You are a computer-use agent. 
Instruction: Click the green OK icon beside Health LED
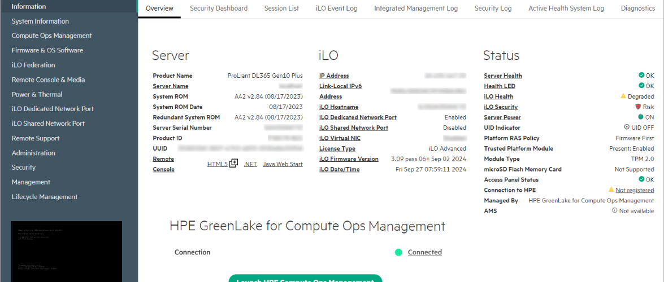641,86
